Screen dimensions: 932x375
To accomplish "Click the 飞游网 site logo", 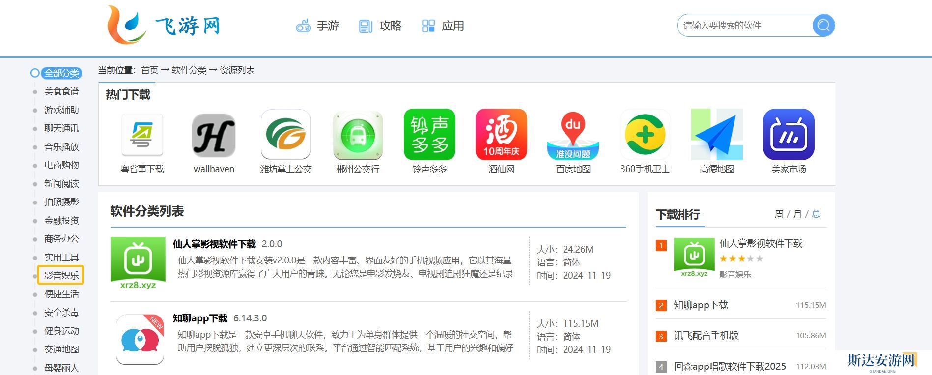I will [x=164, y=25].
